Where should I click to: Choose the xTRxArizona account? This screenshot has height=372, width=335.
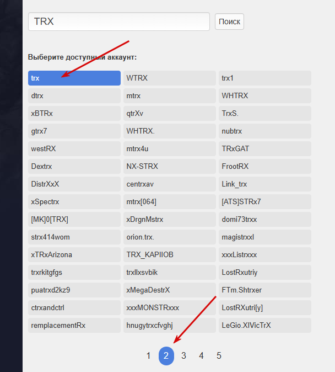pos(74,255)
